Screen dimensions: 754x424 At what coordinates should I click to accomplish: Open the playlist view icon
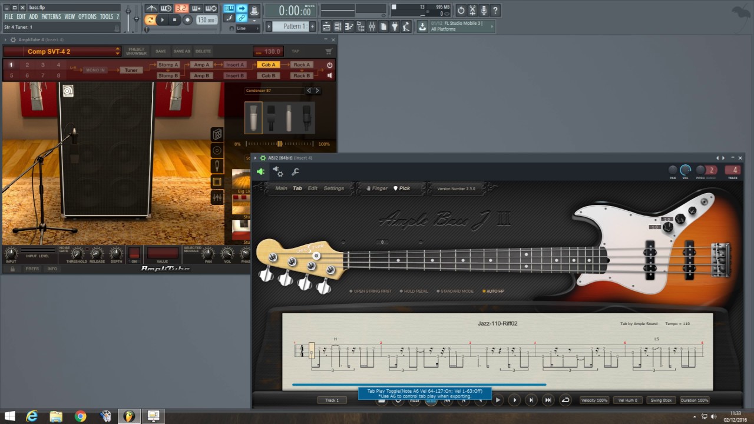tap(326, 26)
